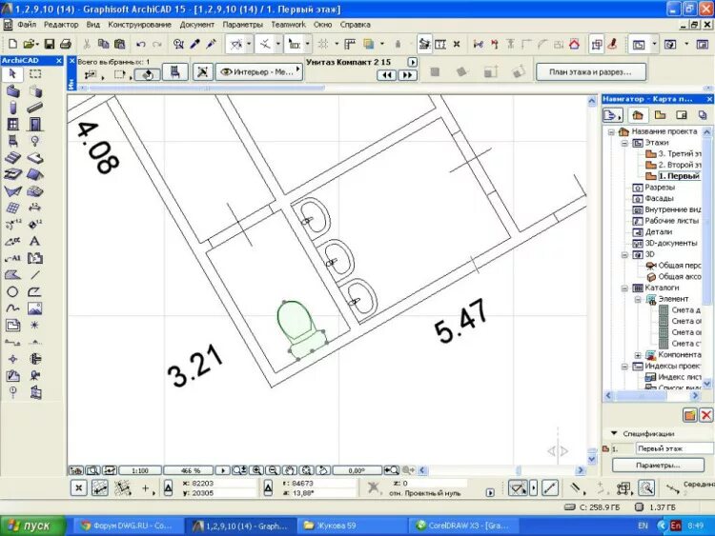Open layer dropdown Интерьер - Ме...
The width and height of the screenshot is (715, 536).
[x=260, y=71]
